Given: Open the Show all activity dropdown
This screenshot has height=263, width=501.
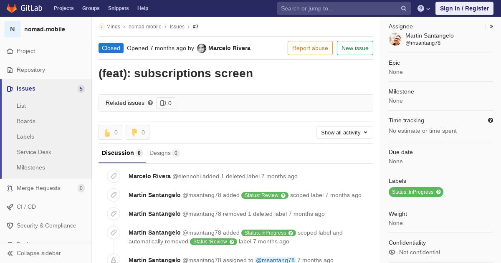Looking at the screenshot, I should [x=344, y=132].
